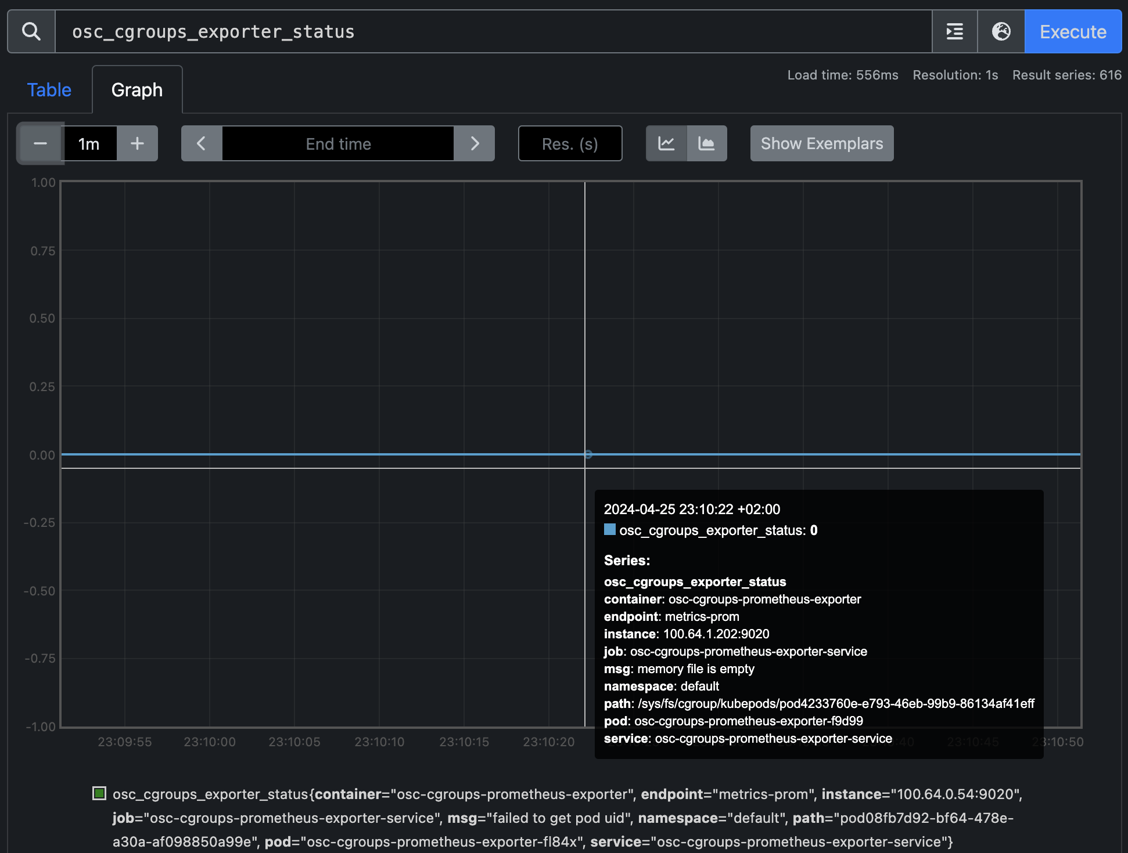Switch to the unstacked line chart
Screen dimensions: 1128x853
click(666, 143)
